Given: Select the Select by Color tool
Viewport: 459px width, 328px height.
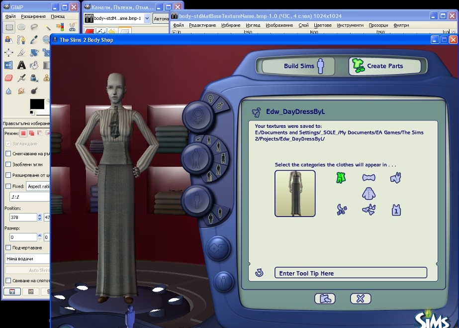Looking at the screenshot, I should pos(60,27).
